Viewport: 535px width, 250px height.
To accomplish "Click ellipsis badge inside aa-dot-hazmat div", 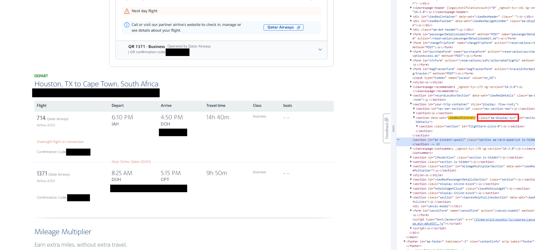I will point(461,30).
